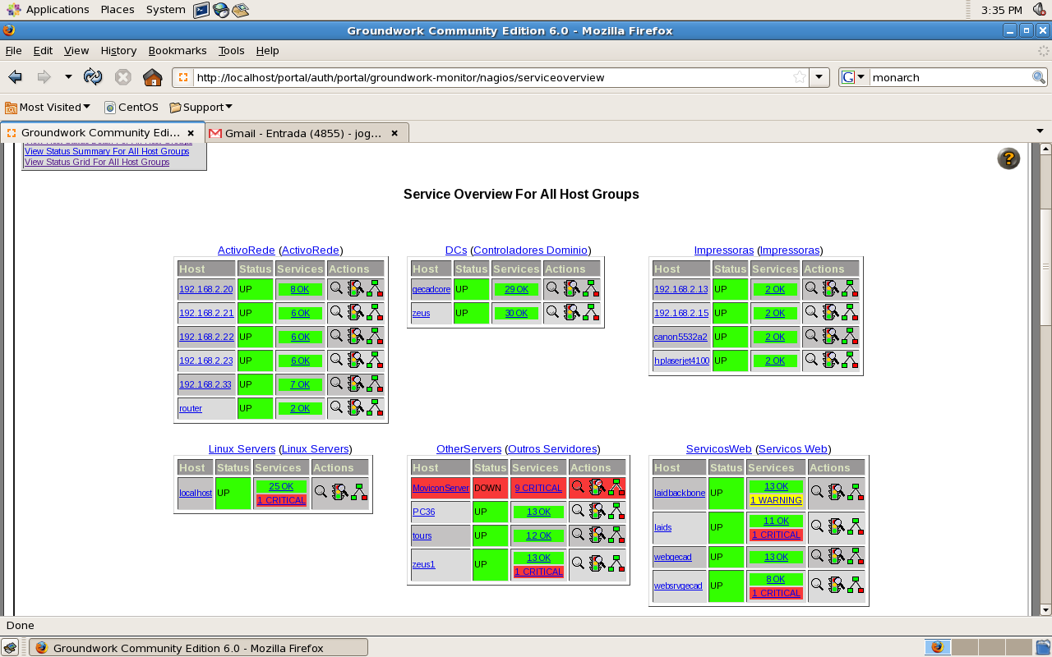Open the list all tabs dropdown
Screen dimensions: 1052x657
[1040, 131]
